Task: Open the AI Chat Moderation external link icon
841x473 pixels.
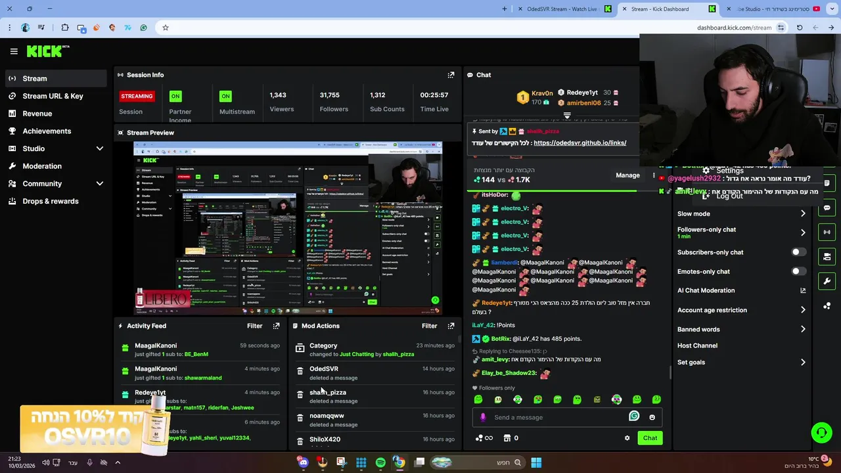Action: tap(803, 290)
